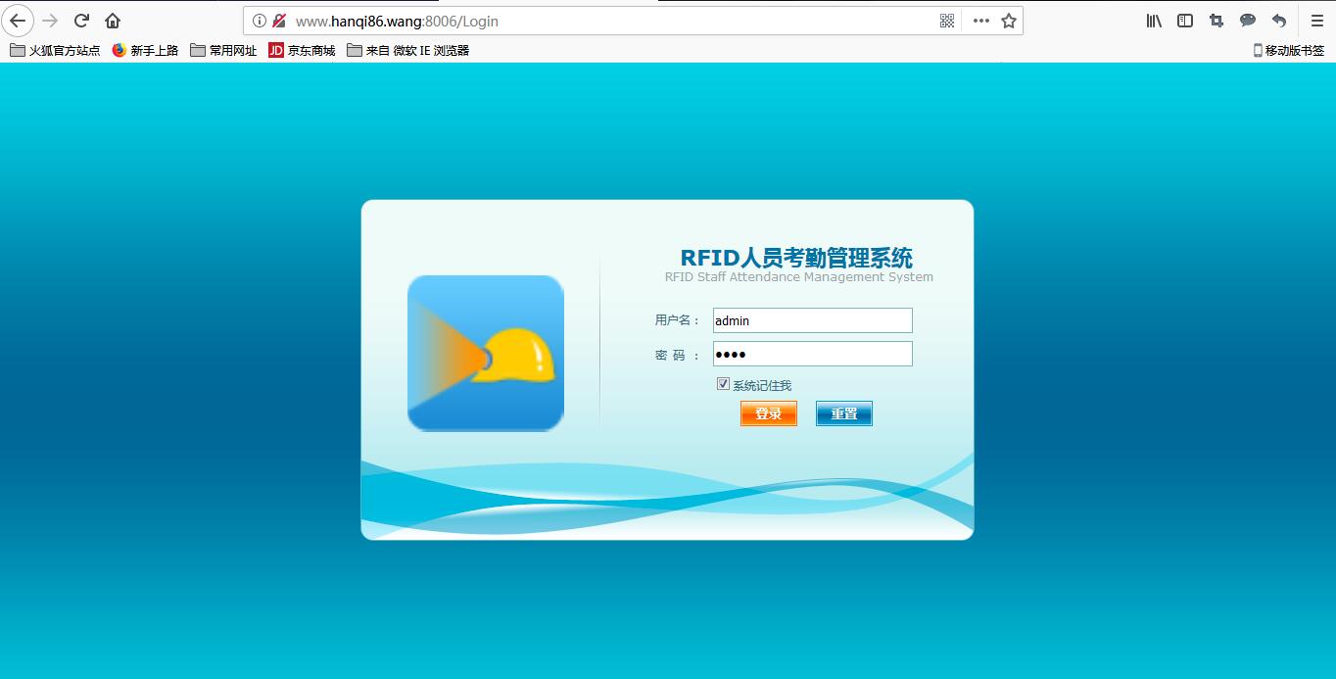
Task: View site information icon in address bar
Action: point(260,21)
